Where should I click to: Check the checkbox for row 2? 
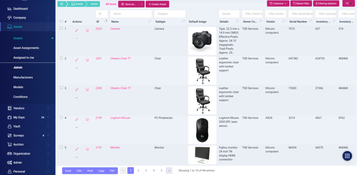click(x=61, y=58)
